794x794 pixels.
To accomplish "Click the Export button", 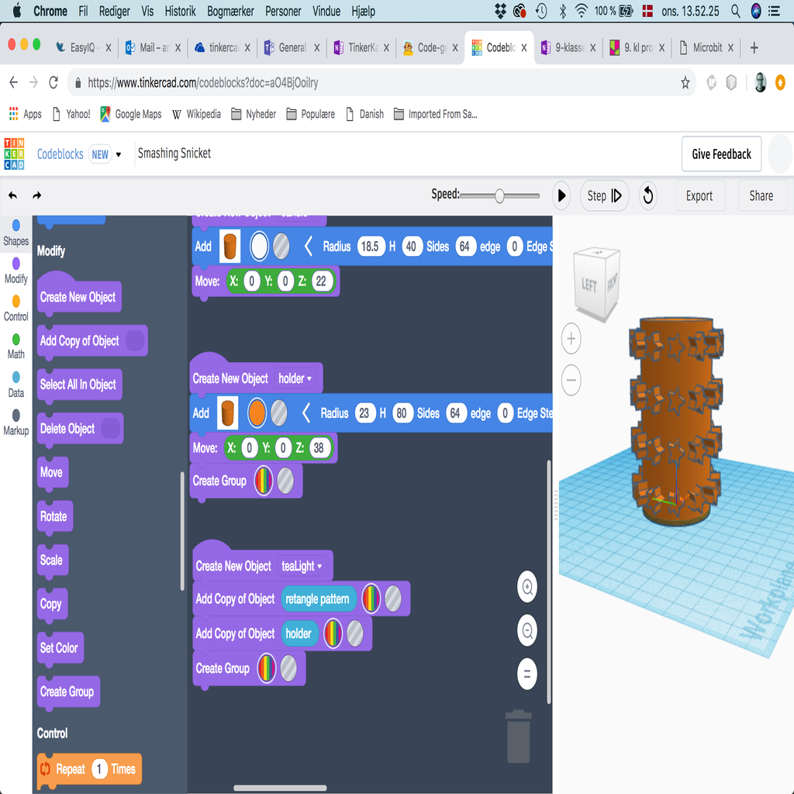I will tap(700, 195).
